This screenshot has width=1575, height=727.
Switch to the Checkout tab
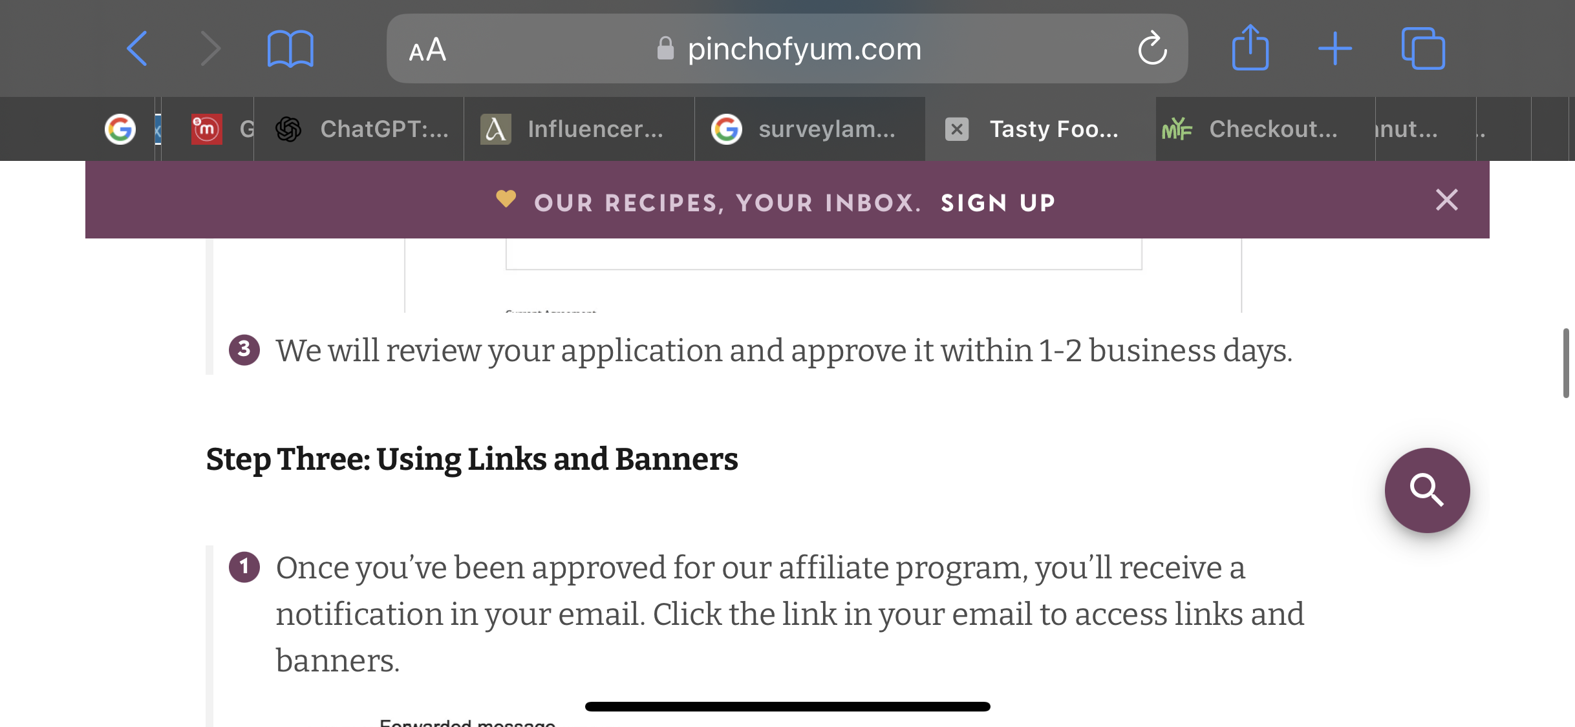(x=1265, y=129)
